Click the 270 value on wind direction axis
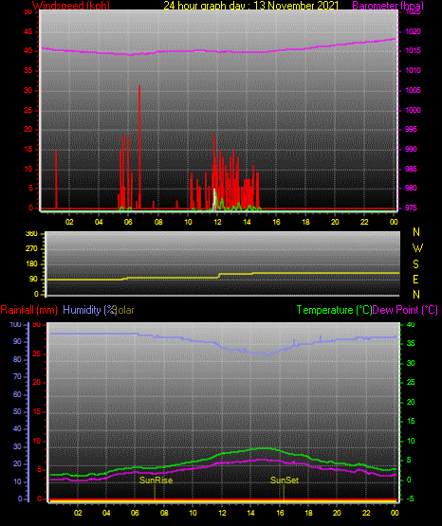Image resolution: width=442 pixels, height=526 pixels. (31, 249)
